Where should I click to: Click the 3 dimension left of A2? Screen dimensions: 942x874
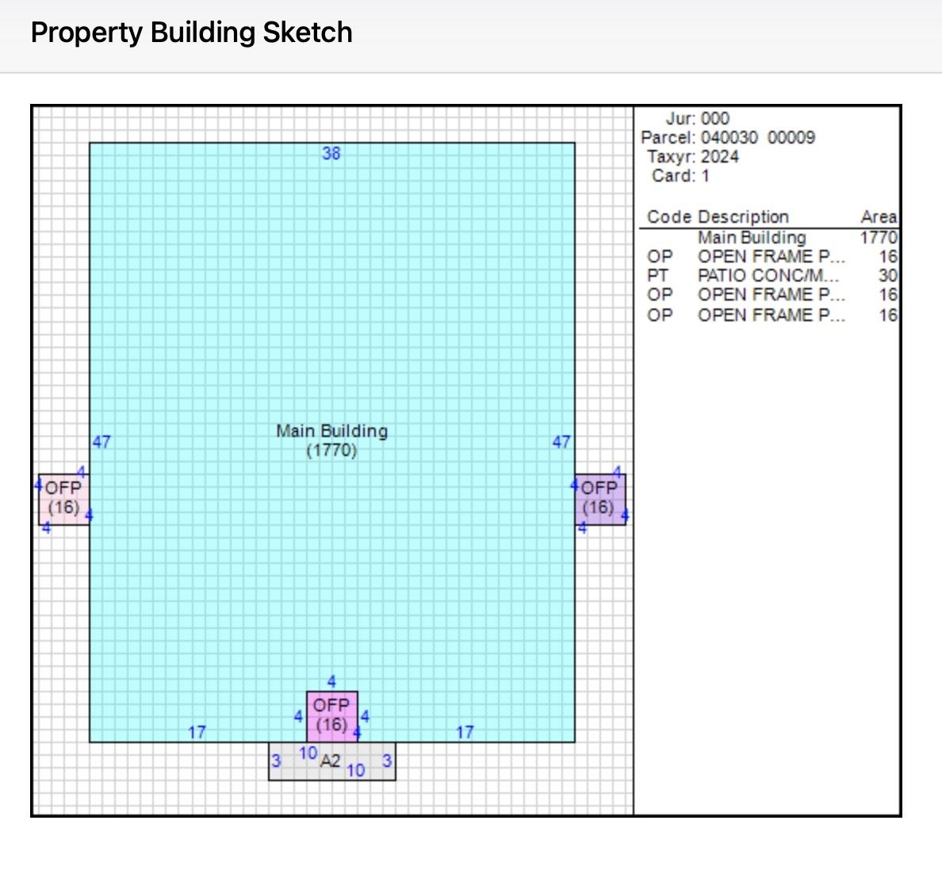[276, 761]
